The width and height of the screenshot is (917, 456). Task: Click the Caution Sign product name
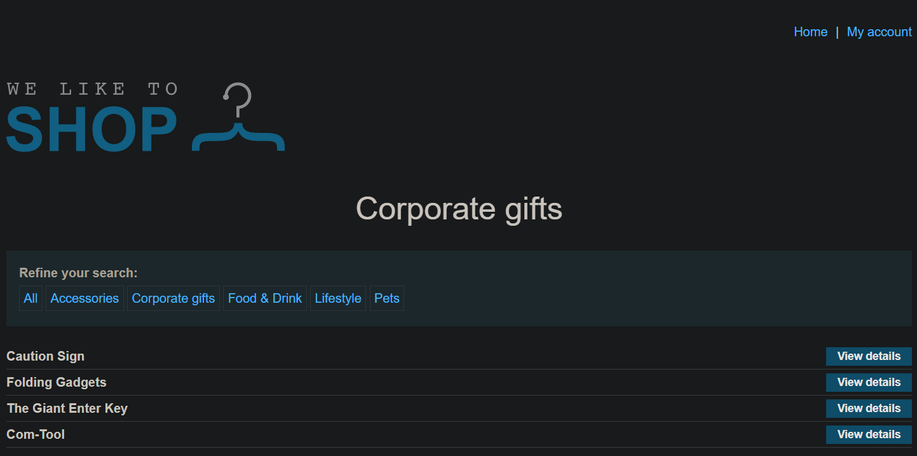pos(45,356)
